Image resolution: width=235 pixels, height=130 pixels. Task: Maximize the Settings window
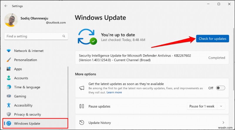[x=219, y=4]
